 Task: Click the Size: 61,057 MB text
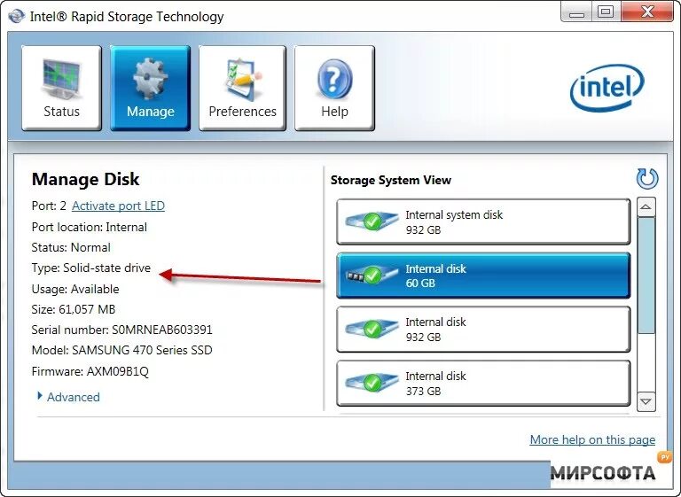74,309
